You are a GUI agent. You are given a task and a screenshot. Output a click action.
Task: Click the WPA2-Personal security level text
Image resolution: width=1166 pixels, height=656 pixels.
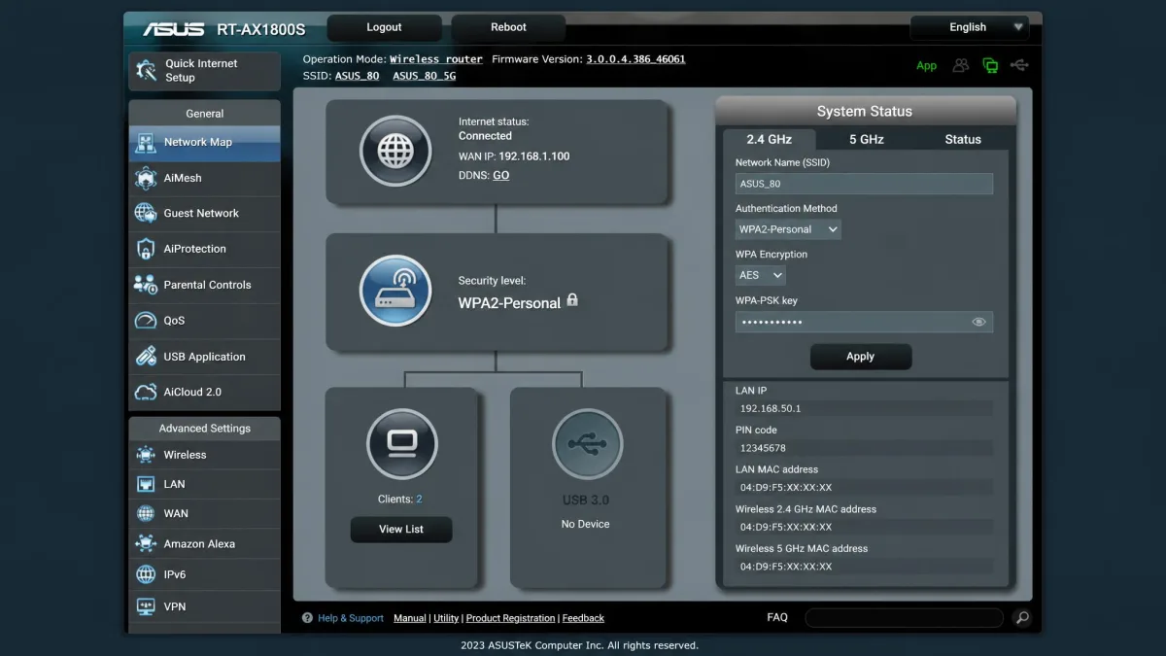coord(509,303)
